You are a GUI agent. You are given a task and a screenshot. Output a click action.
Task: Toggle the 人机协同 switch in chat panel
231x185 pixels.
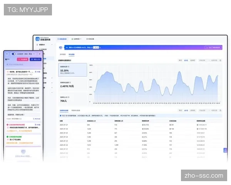tap(14, 54)
